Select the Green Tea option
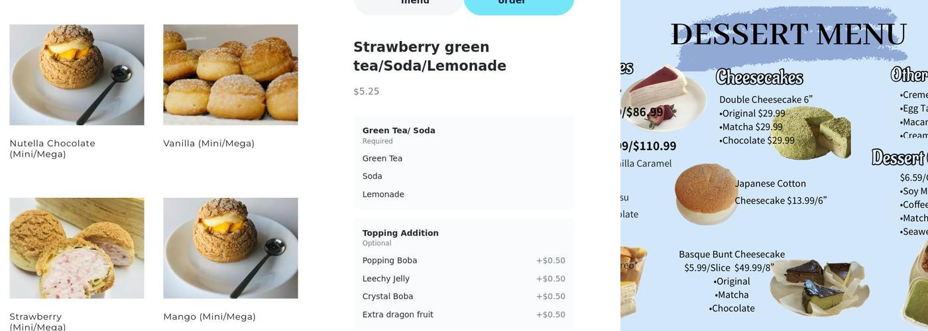Screen dimensions: 928x331 [x=382, y=158]
